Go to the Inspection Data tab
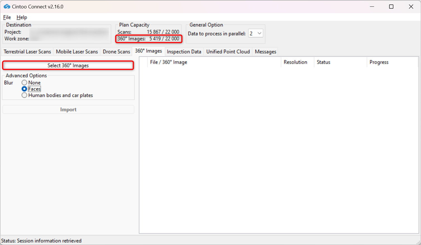 tap(184, 52)
